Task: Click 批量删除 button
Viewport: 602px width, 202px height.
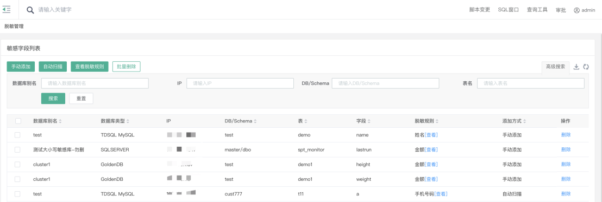Action: click(x=127, y=67)
